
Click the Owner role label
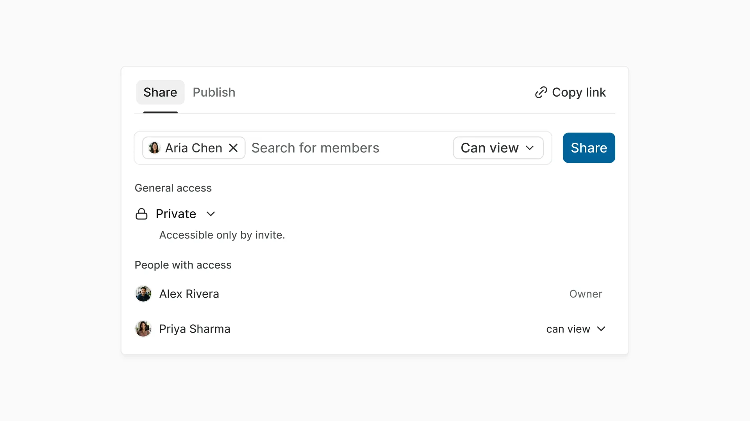point(586,294)
